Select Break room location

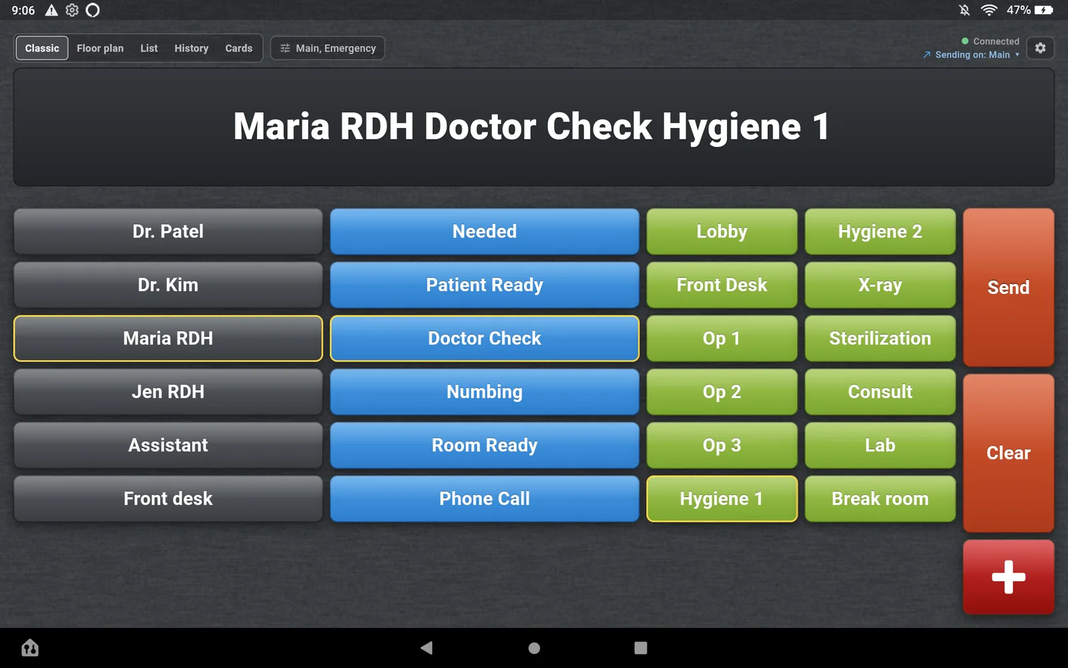coord(880,498)
